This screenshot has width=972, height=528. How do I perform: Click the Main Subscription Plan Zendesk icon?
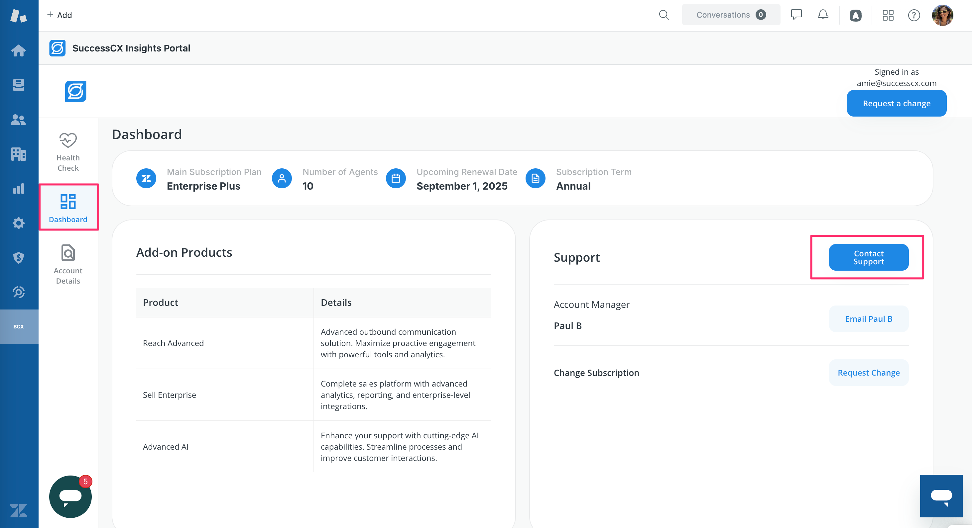pos(146,178)
